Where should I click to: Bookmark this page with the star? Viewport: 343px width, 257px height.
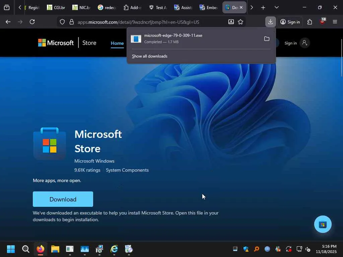(x=241, y=22)
